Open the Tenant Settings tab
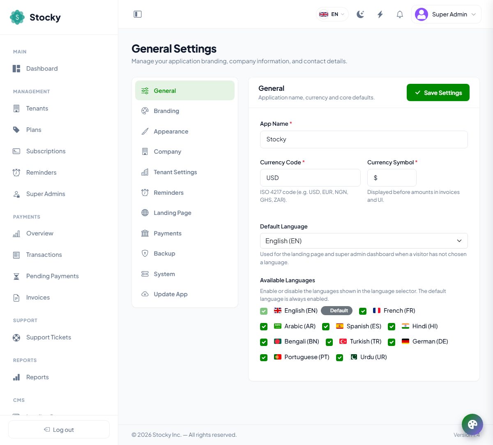The height and width of the screenshot is (445, 493). click(185, 172)
